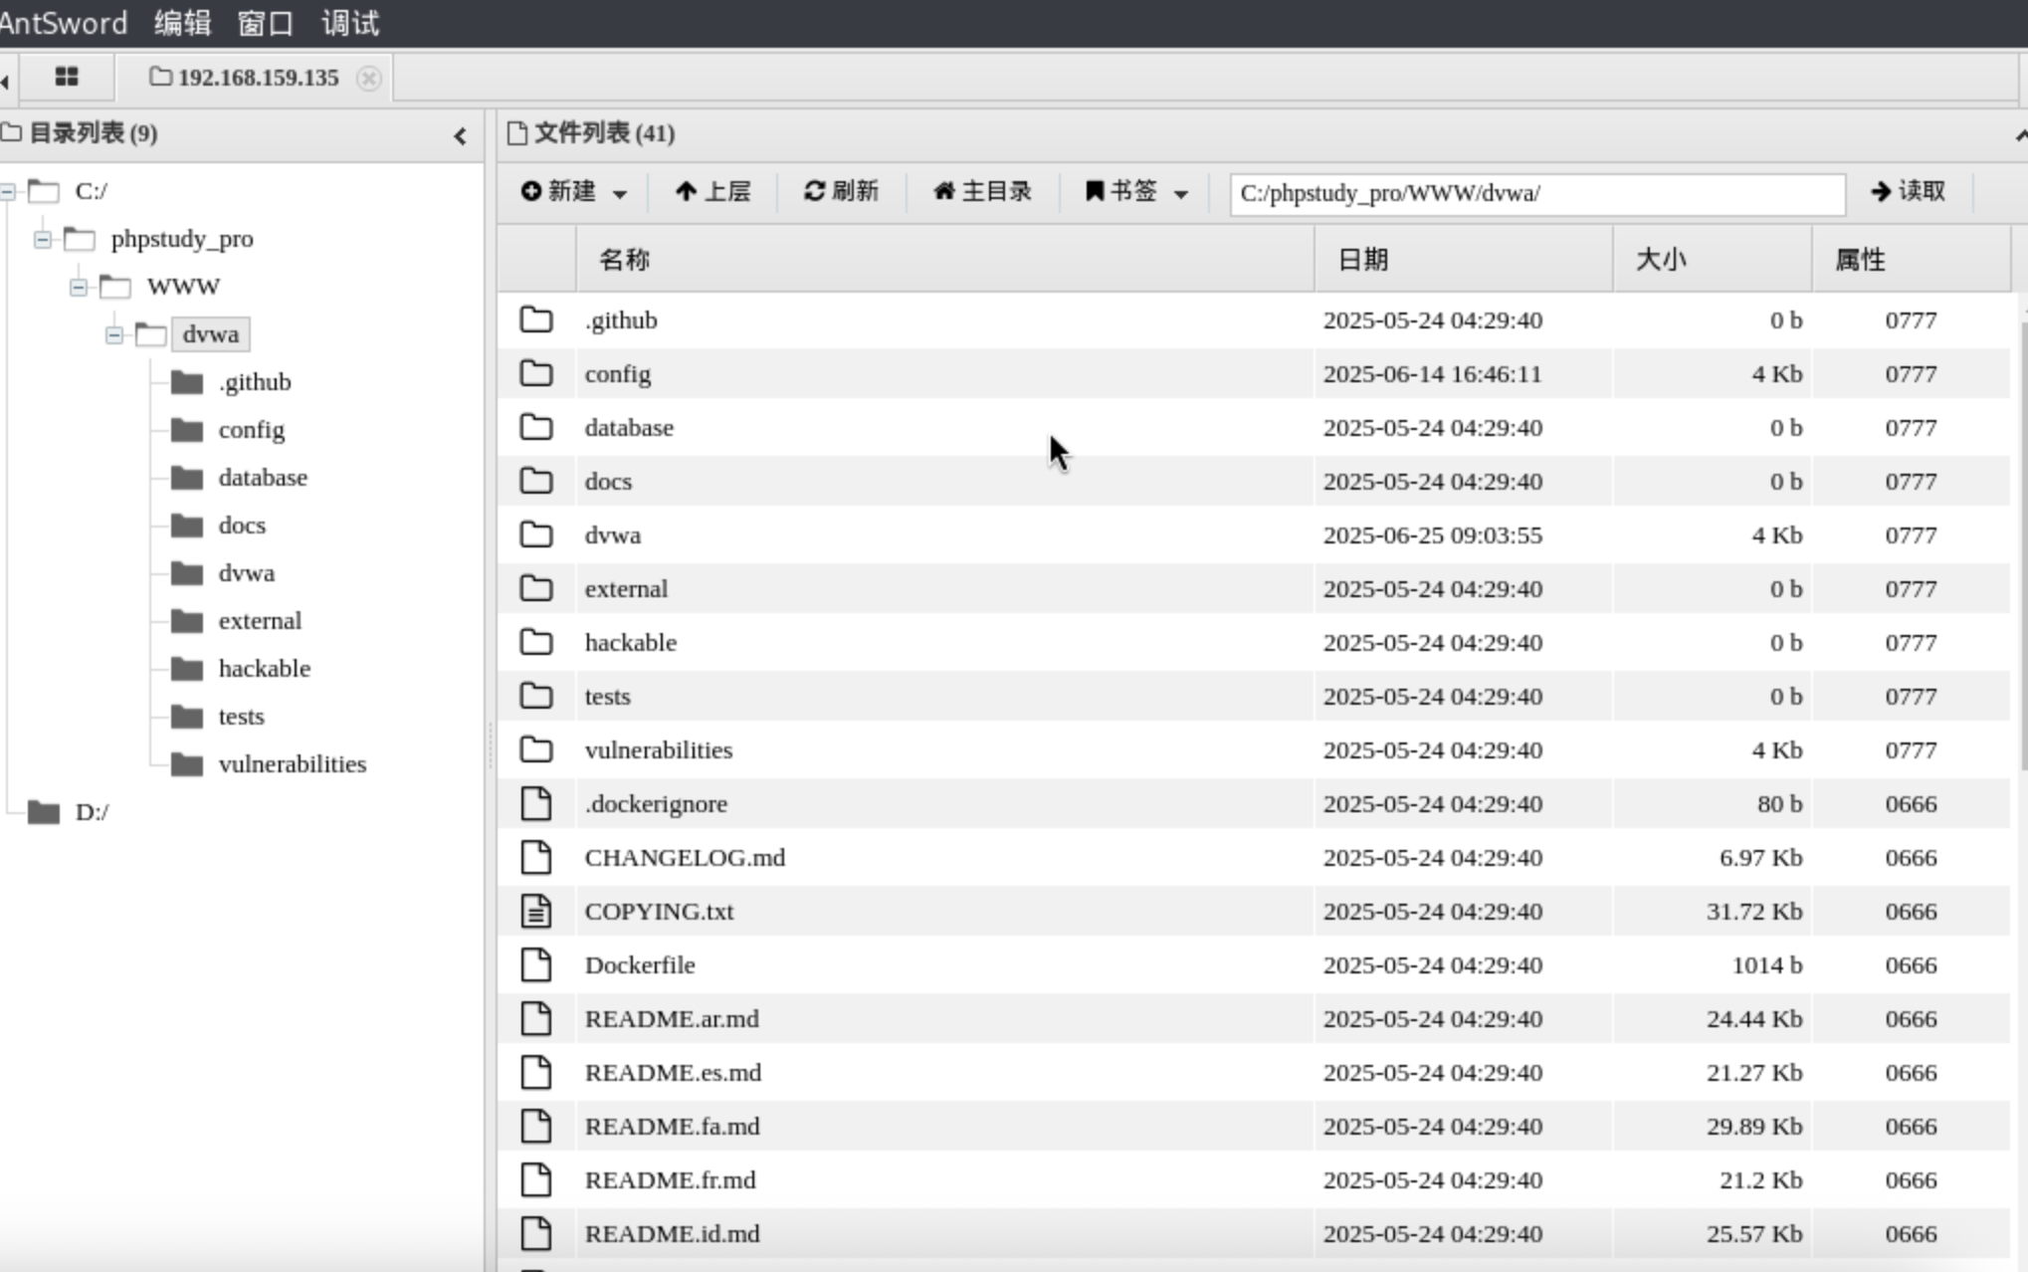2028x1272 pixels.
Task: Click .github folder icon in file list
Action: tap(536, 319)
